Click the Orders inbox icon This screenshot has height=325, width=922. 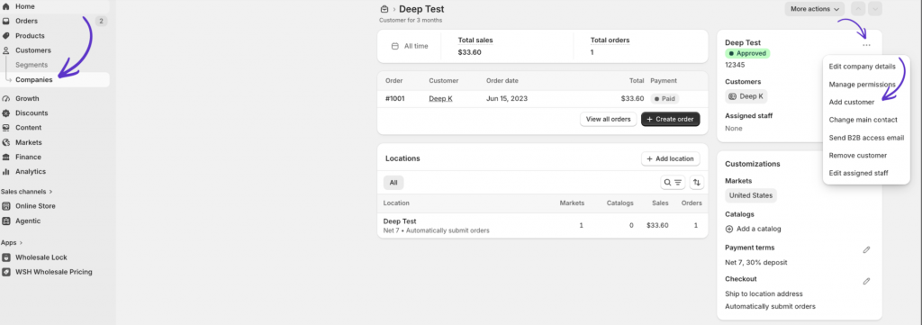click(6, 22)
